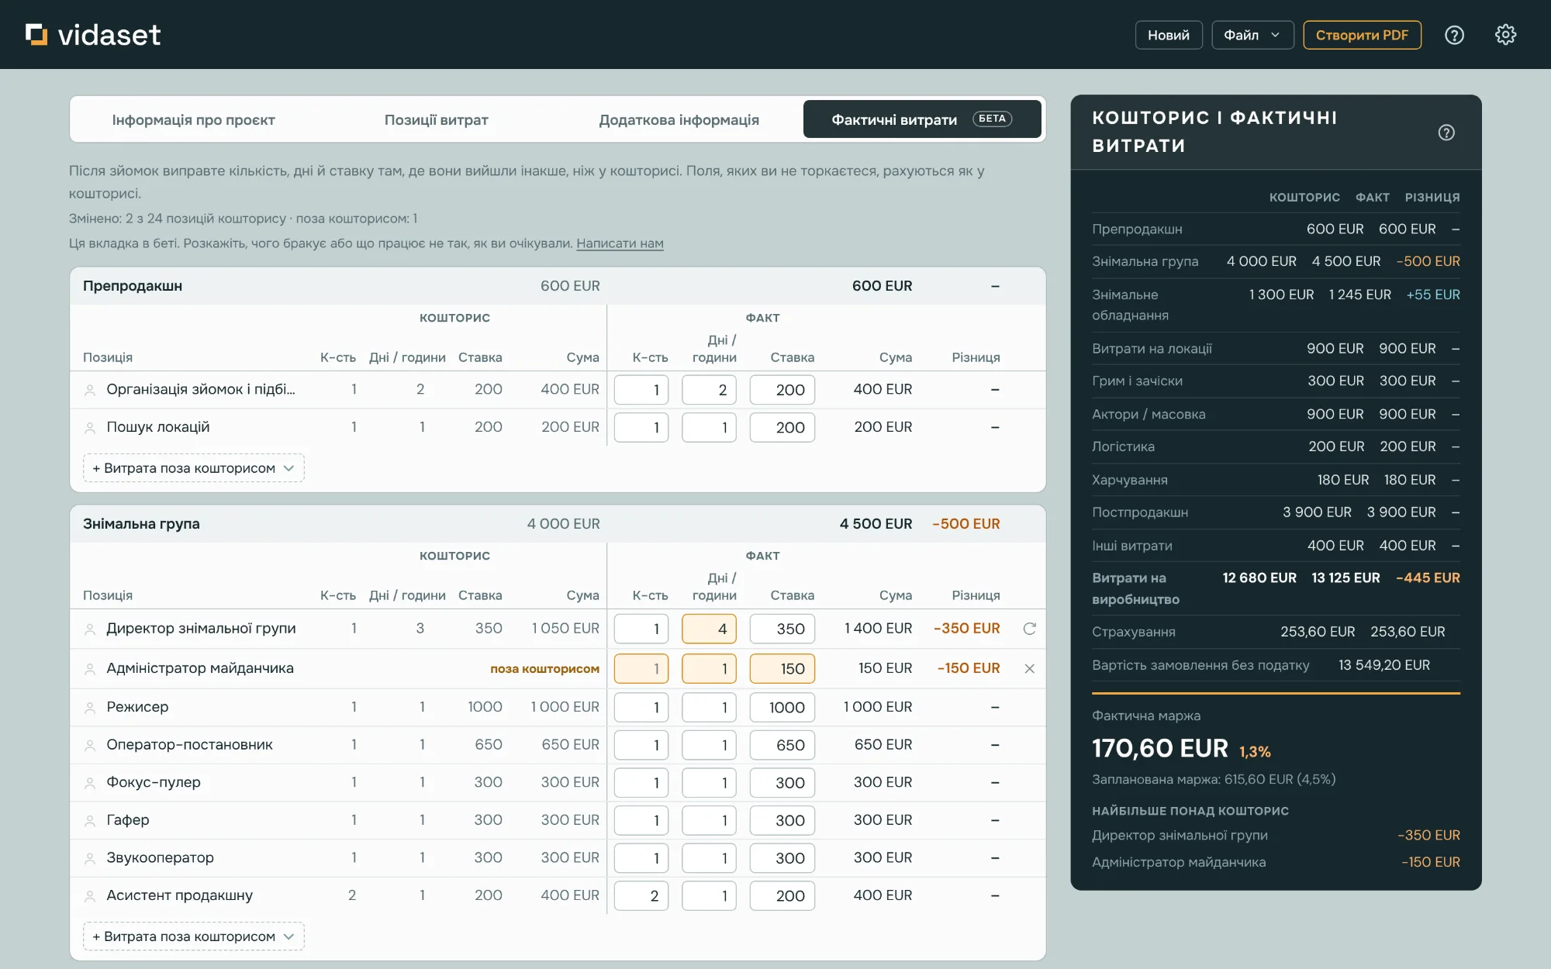Image resolution: width=1551 pixels, height=969 pixels.
Task: Follow the Написати нам link
Action: [620, 243]
